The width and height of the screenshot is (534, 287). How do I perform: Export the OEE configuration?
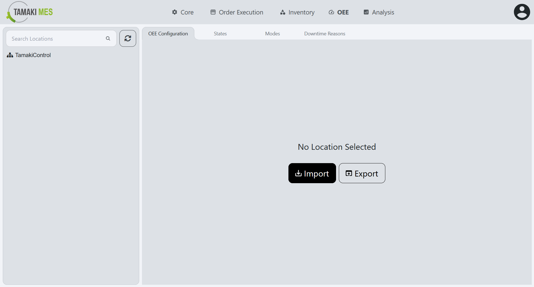(362, 173)
